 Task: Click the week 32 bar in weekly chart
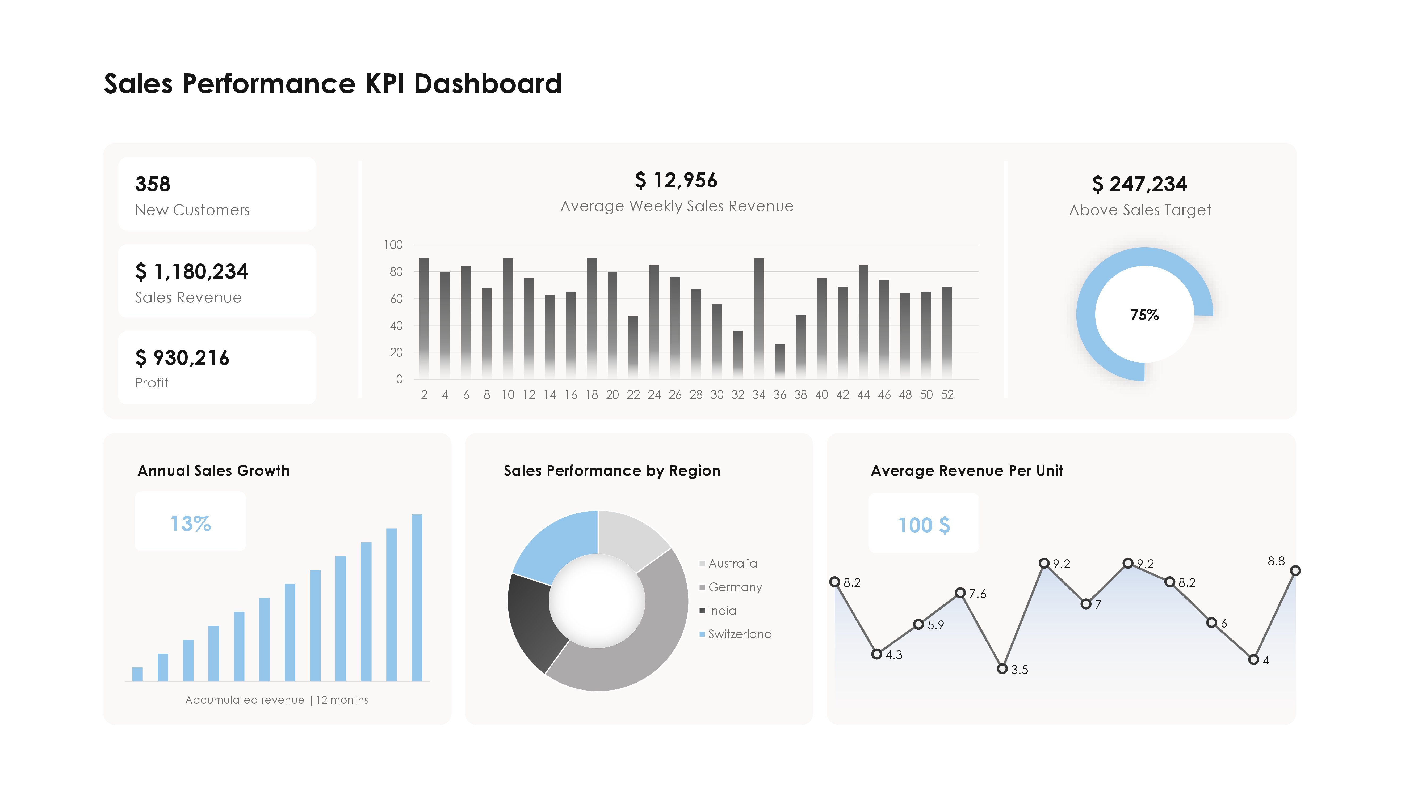click(x=738, y=355)
